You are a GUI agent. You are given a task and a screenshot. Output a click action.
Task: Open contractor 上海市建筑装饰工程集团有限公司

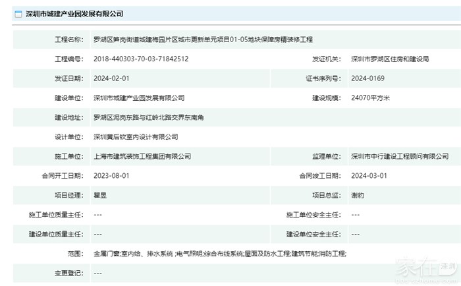pos(142,156)
